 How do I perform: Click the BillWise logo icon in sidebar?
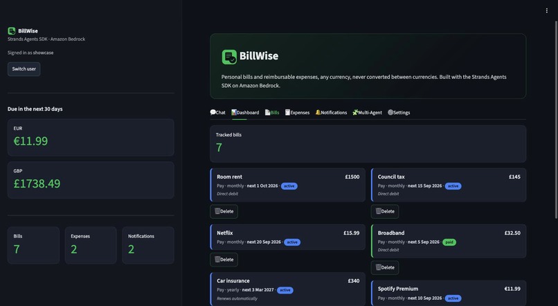(11, 31)
